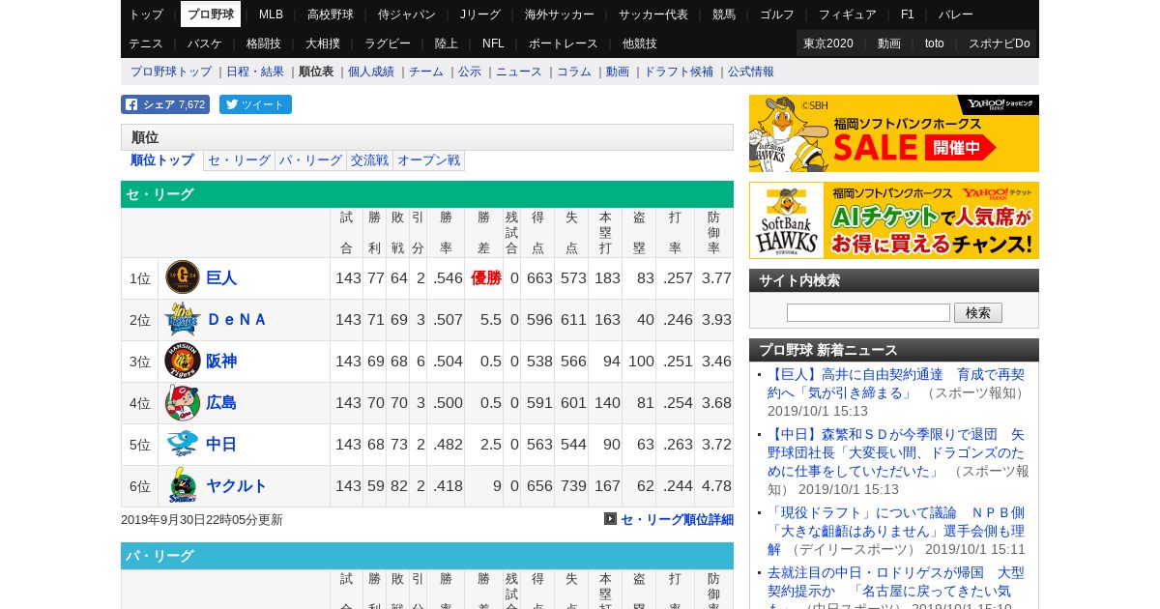Open the バレー section

(956, 14)
